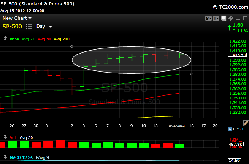Click the 1,380.00 price scale label

click(x=238, y=75)
